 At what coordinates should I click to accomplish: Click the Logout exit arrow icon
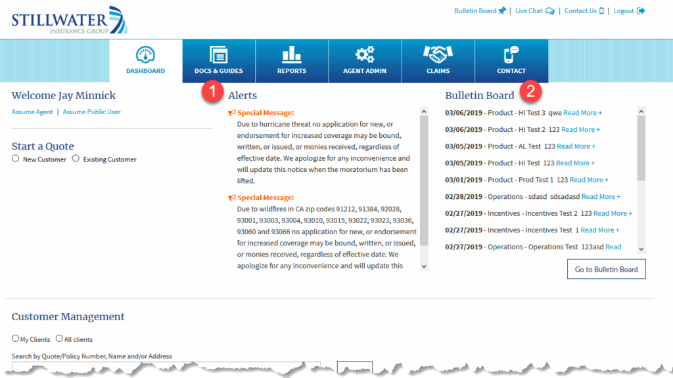click(641, 10)
